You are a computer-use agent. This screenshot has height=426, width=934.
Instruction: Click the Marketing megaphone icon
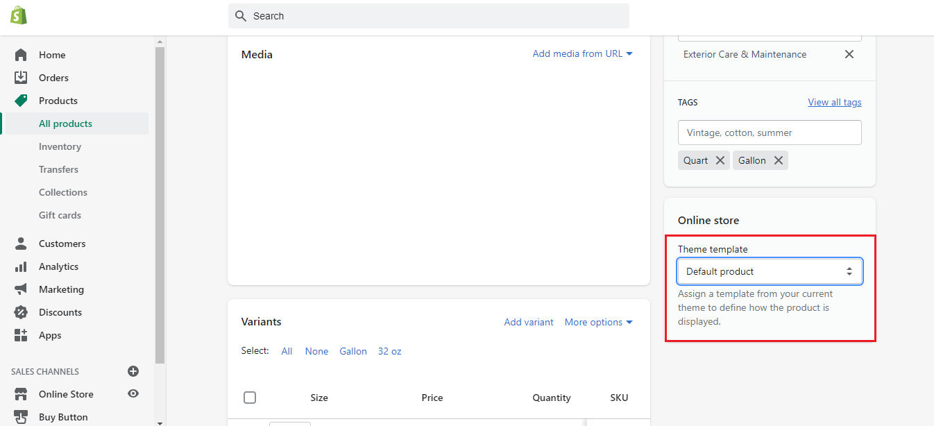tap(21, 289)
